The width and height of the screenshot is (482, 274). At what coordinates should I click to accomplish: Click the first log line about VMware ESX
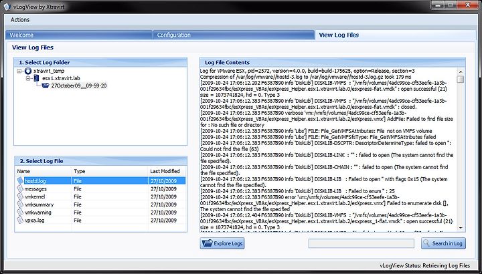click(307, 71)
